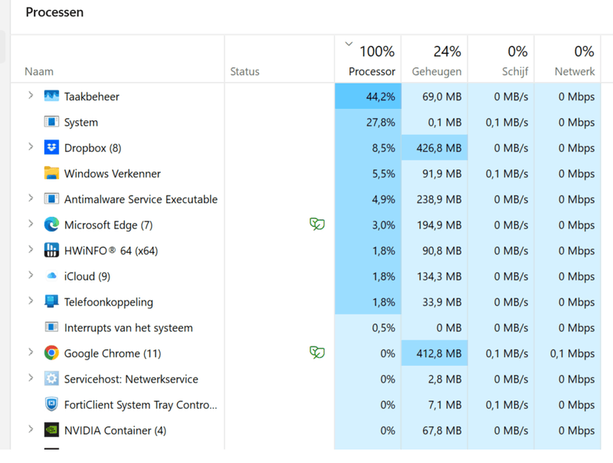Screen dimensions: 613x463
Task: Expand the NVIDIA Container (4) group
Action: pyautogui.click(x=31, y=429)
